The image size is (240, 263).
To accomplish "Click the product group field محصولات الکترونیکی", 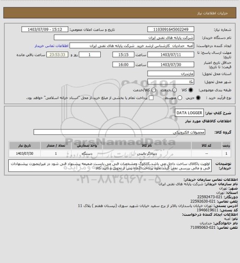I will click(119, 132).
